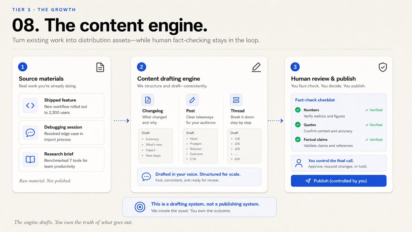Image resolution: width=412 pixels, height=232 pixels.
Task: Open the Thread Draft outline box
Action: [244, 145]
